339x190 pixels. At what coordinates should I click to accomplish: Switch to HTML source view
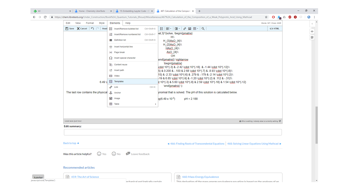275,28
